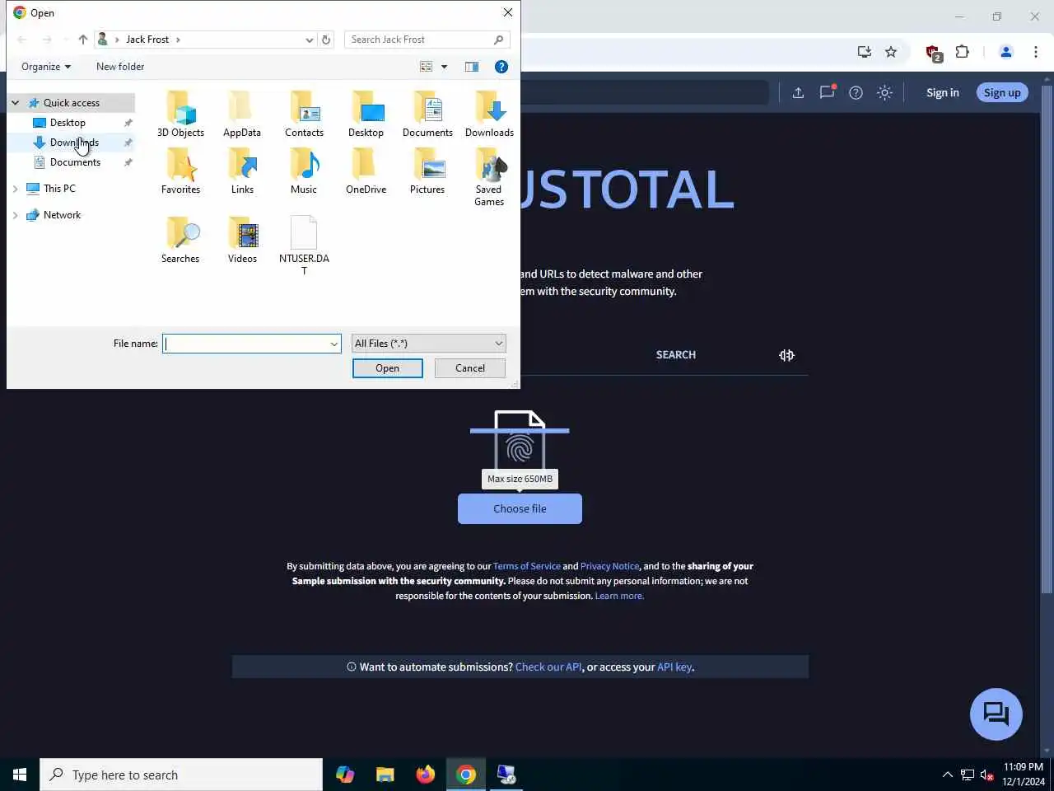Click the fingerprint file upload icon
Viewport: 1054px width, 791px height.
tap(520, 440)
